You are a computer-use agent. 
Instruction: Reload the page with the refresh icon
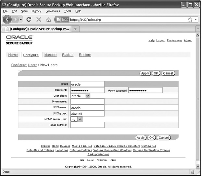pyautogui.click(x=29, y=20)
